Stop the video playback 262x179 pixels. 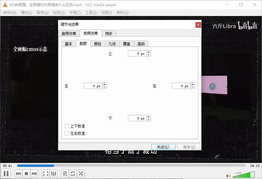[26, 174]
